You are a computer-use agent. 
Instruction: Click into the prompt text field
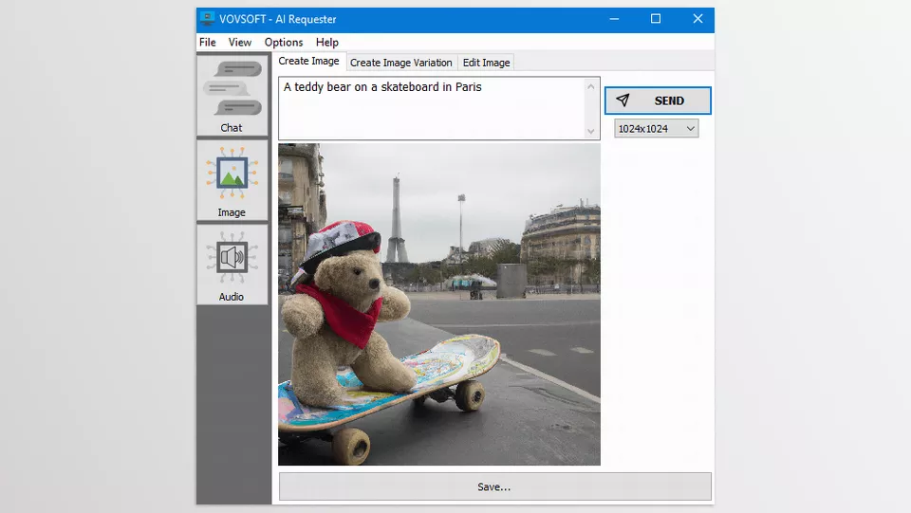tap(431, 108)
